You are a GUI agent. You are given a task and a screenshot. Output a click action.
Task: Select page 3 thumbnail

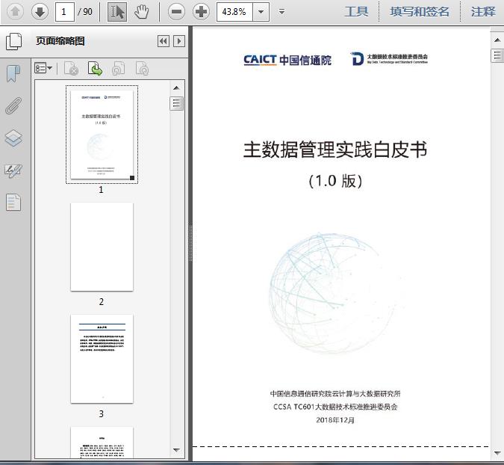(x=102, y=359)
